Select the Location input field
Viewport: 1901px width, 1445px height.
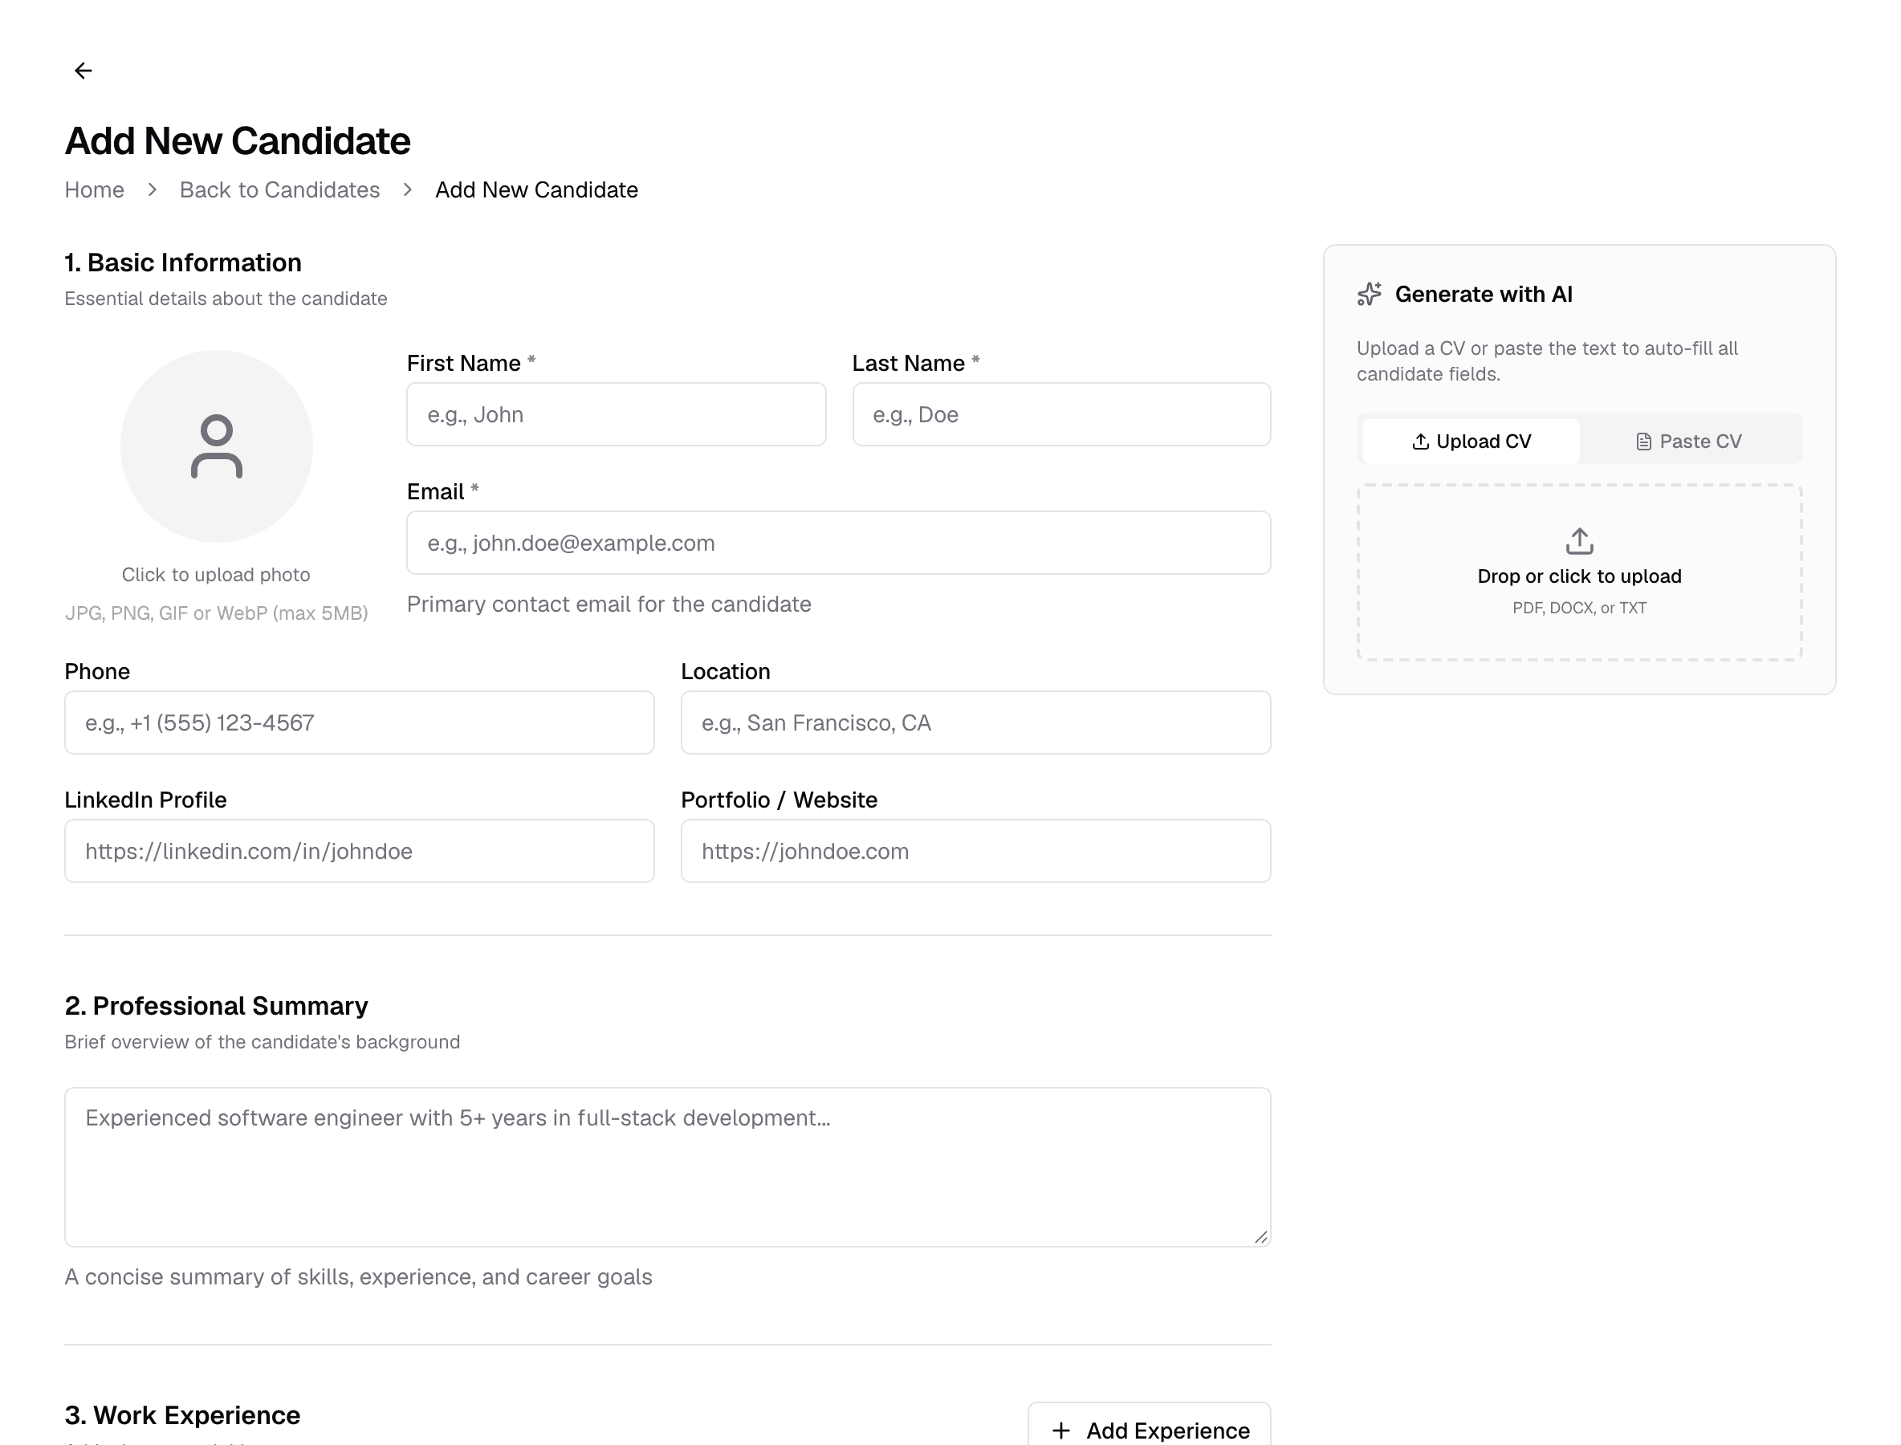975,722
